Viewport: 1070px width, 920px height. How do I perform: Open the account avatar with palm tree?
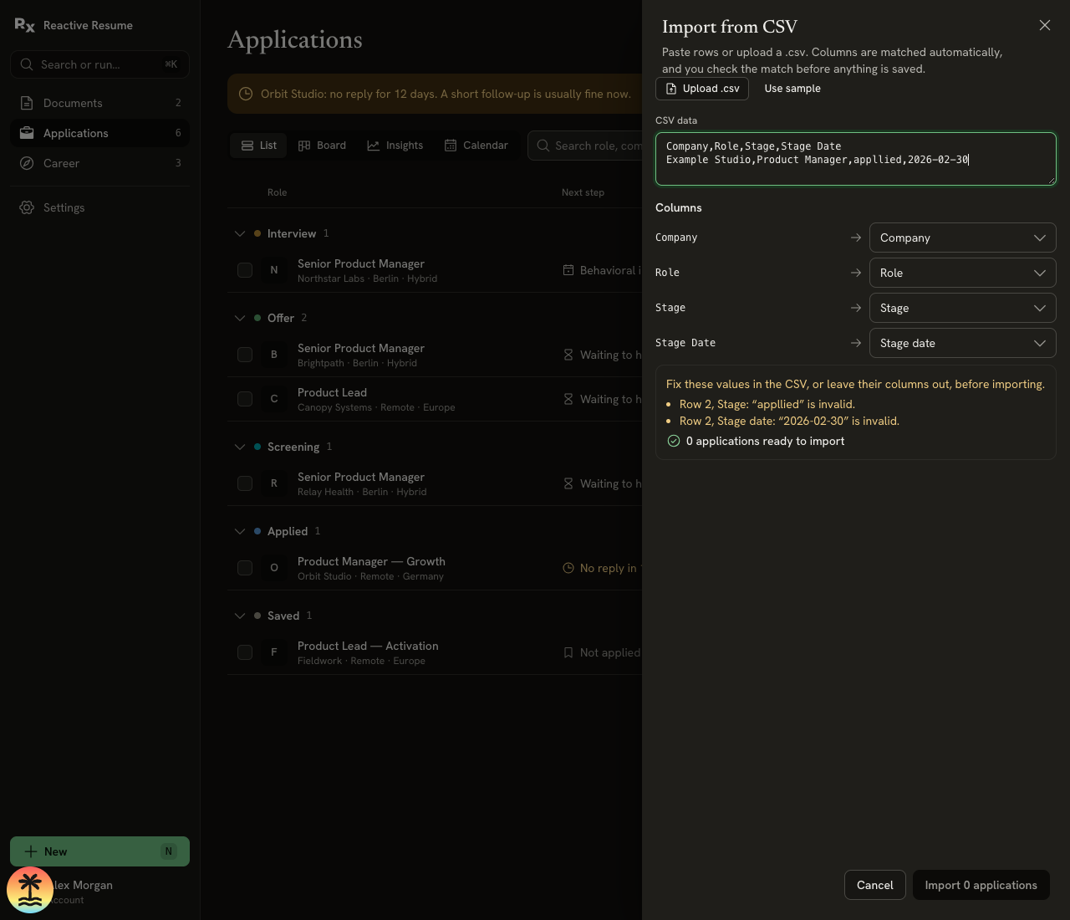tap(30, 890)
